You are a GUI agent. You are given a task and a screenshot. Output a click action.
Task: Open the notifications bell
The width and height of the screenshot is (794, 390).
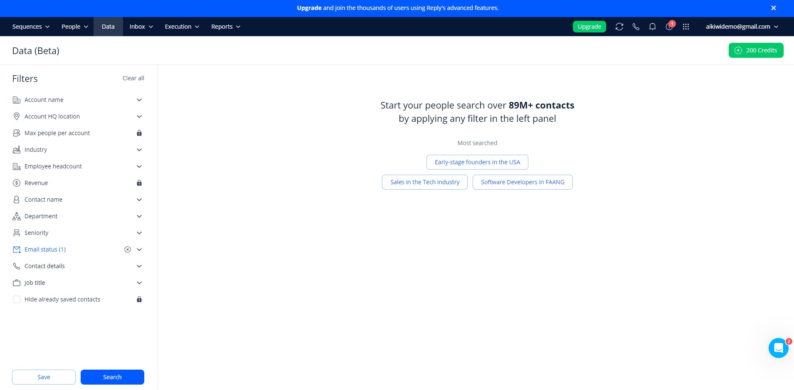pos(652,27)
